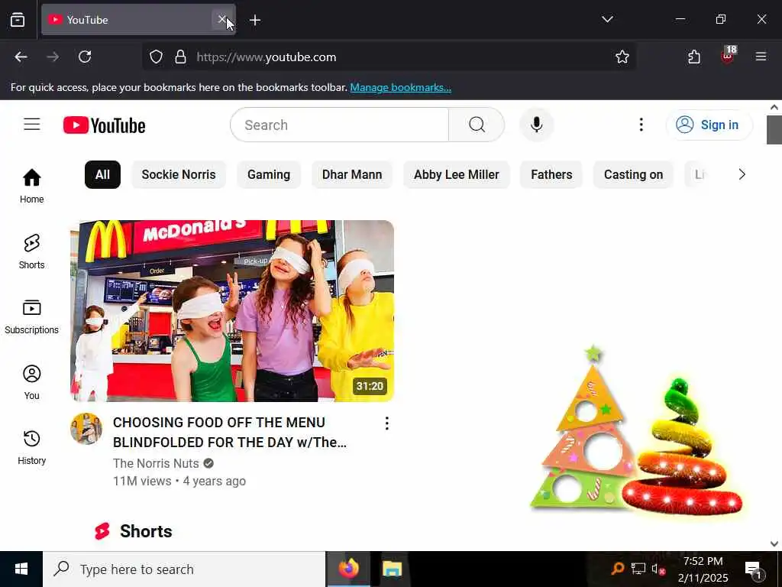The height and width of the screenshot is (587, 782).
Task: Click in the YouTube search field
Action: point(340,125)
